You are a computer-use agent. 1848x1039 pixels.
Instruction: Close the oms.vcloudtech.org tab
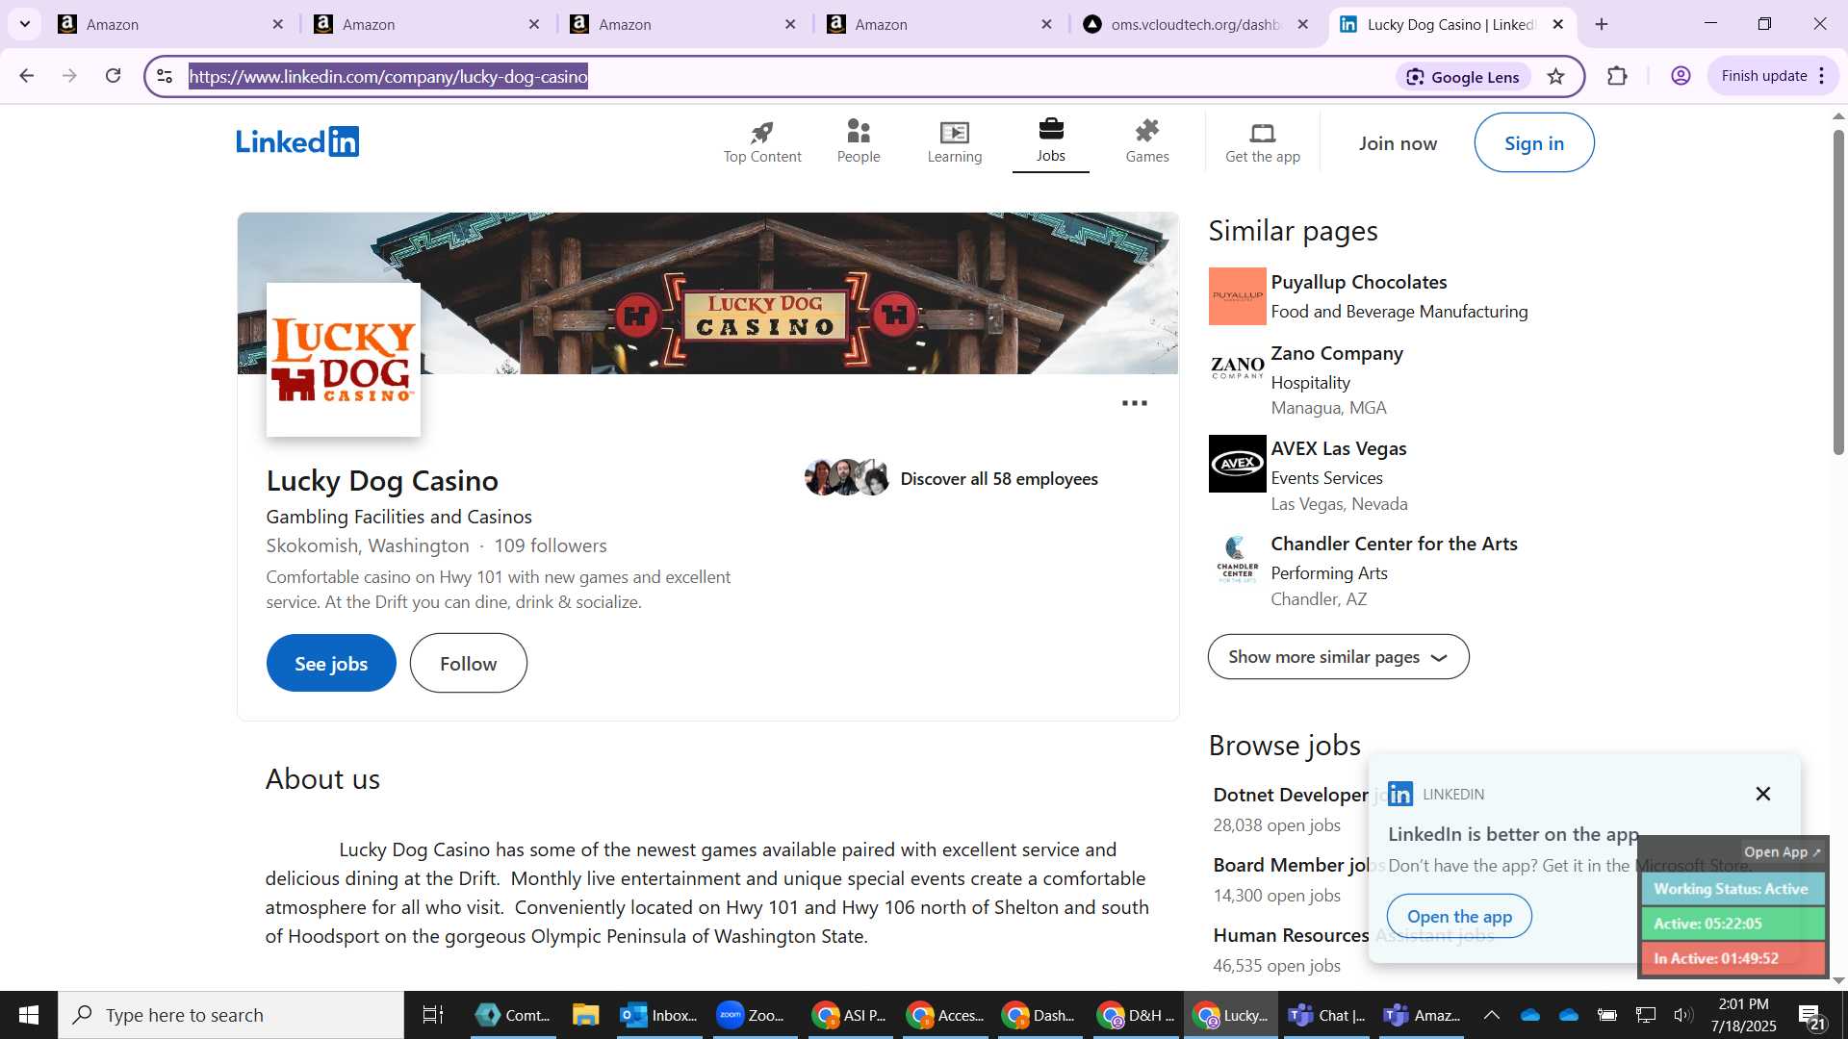(1303, 24)
